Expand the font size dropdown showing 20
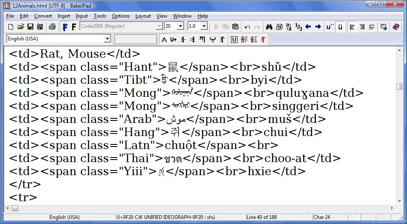The height and width of the screenshot is (224, 407). (x=181, y=26)
